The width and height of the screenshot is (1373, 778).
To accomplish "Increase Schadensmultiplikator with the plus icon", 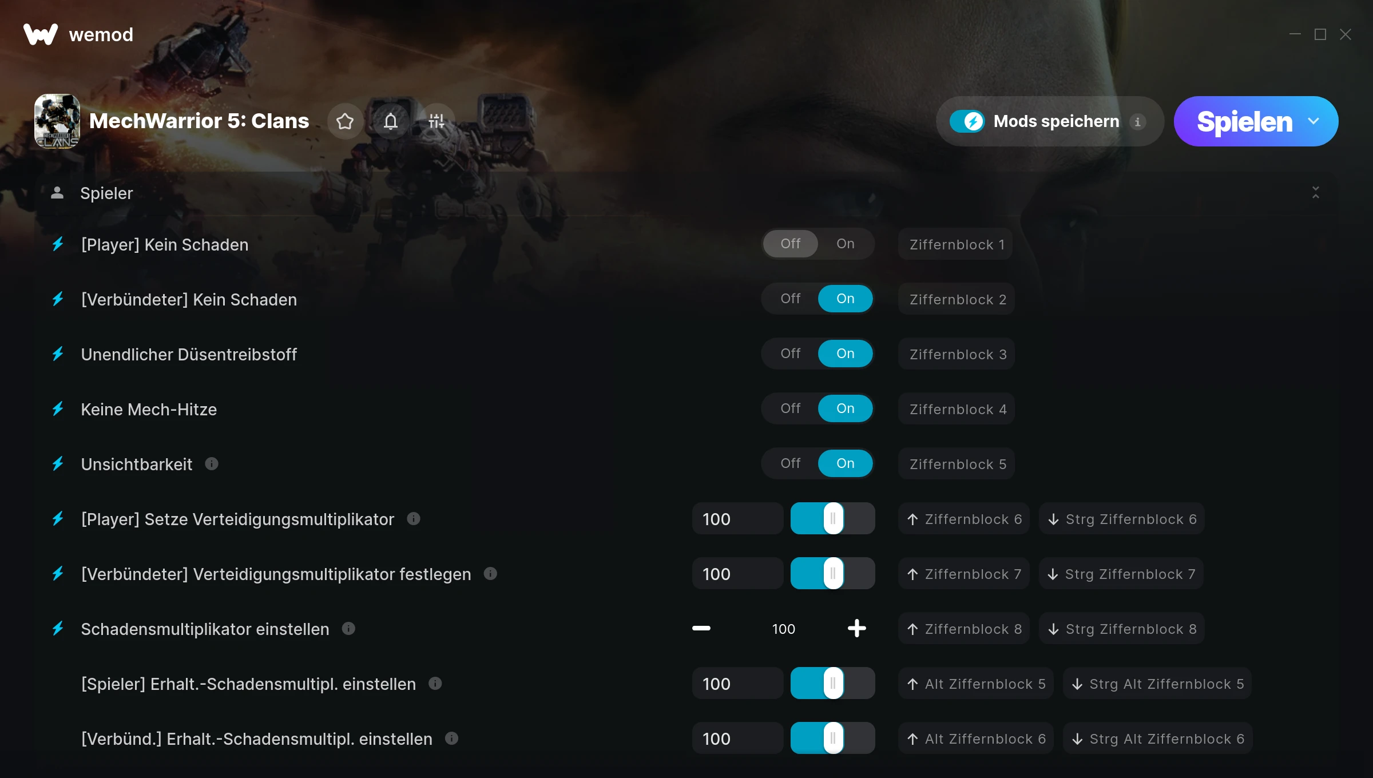I will pos(856,628).
